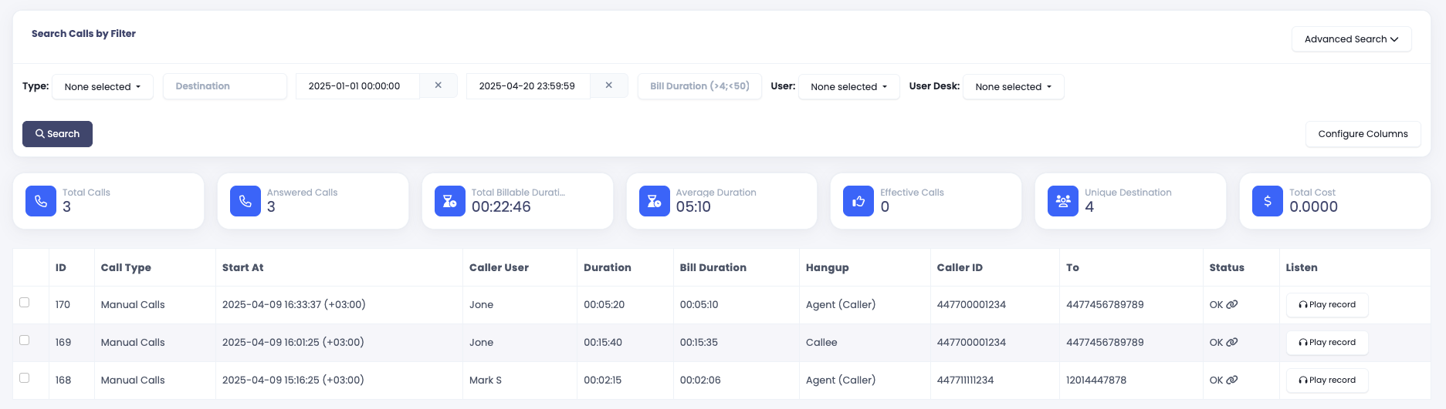
Task: Open the Type dropdown
Action: coord(103,86)
